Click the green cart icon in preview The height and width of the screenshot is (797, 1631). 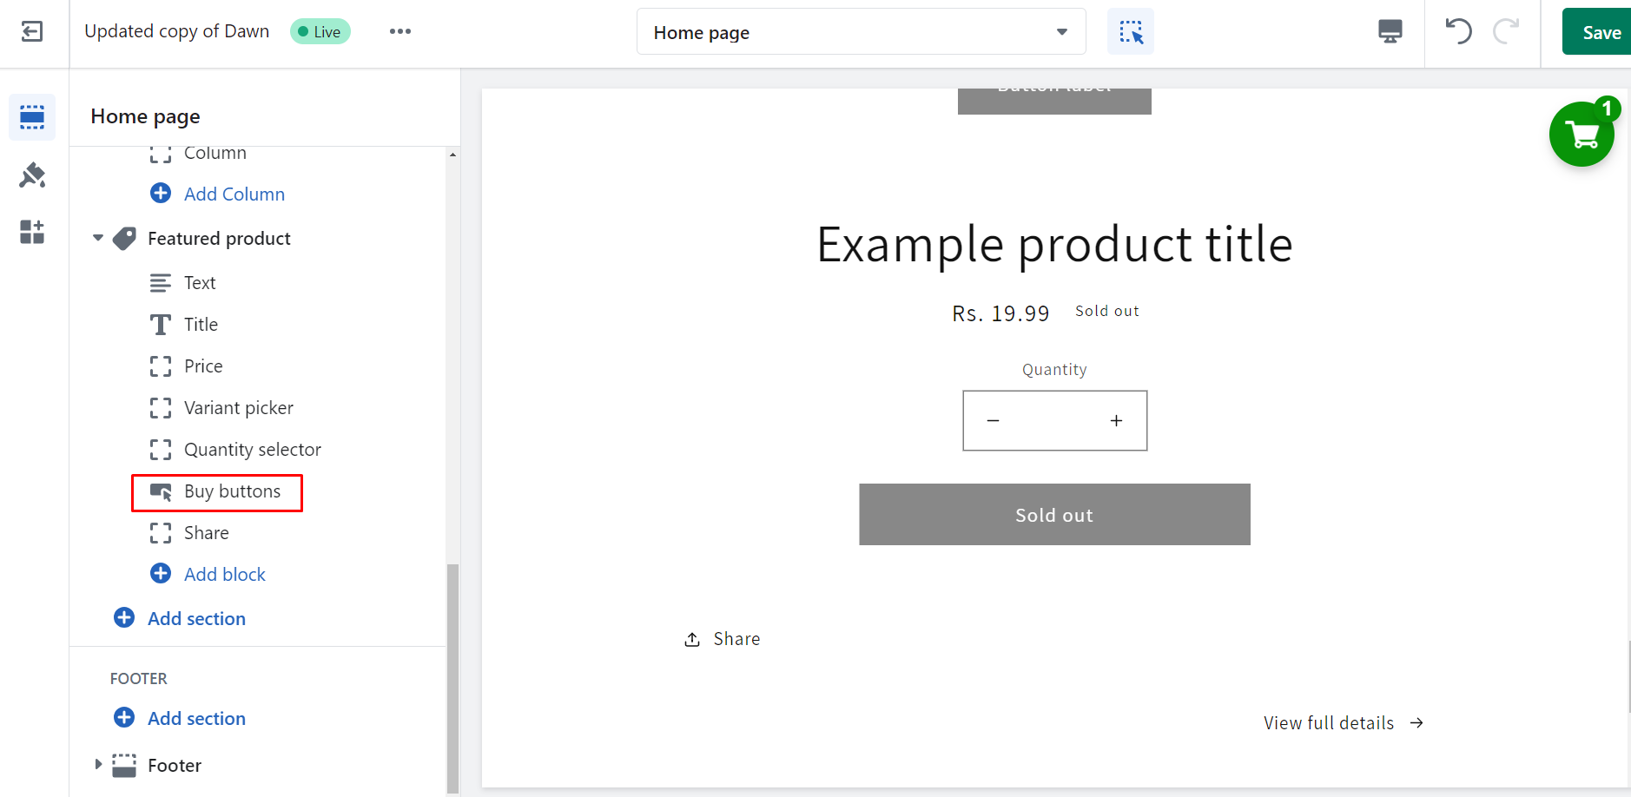tap(1581, 134)
